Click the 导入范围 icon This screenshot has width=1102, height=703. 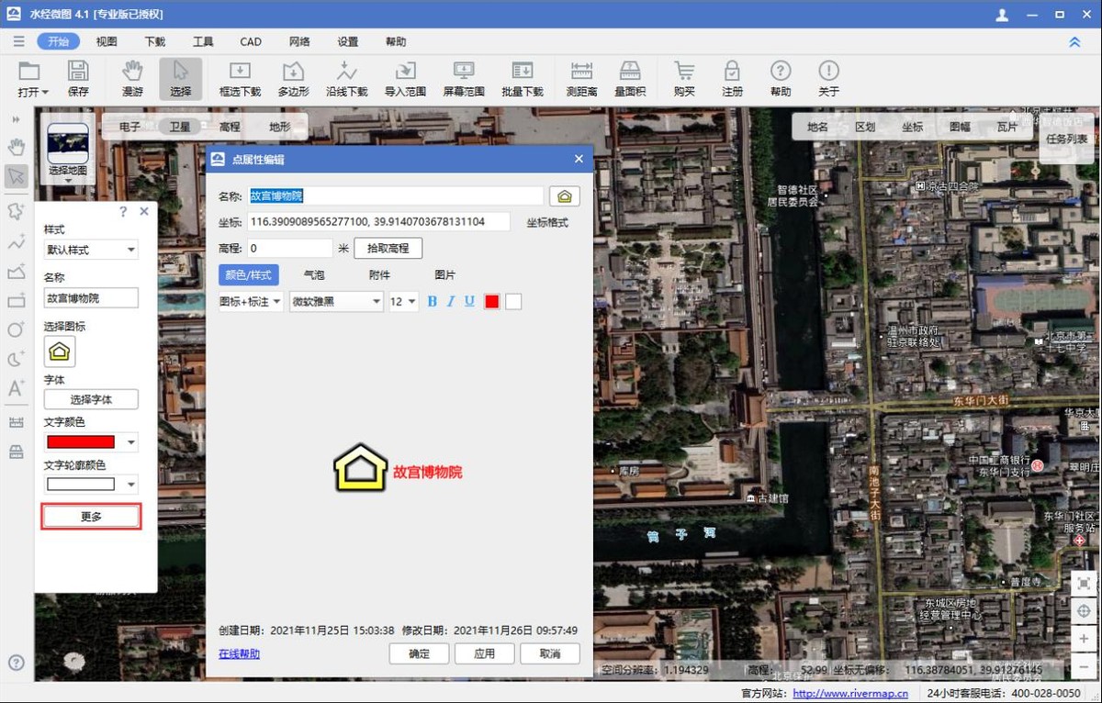coord(405,71)
